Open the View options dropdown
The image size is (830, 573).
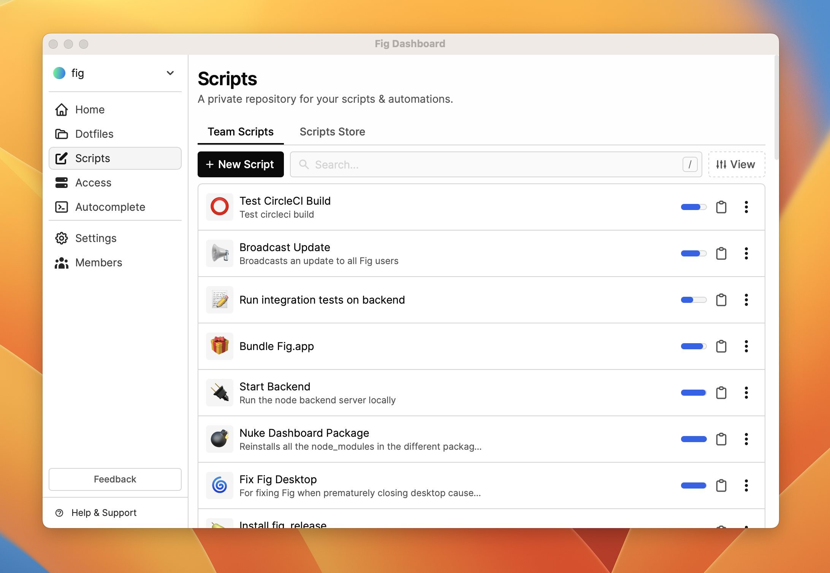[737, 164]
